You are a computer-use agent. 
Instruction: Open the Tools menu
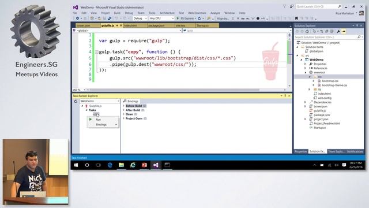(x=152, y=13)
